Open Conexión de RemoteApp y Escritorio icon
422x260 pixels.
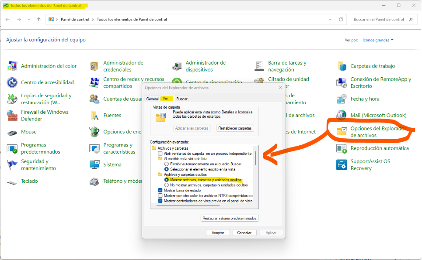click(x=342, y=82)
